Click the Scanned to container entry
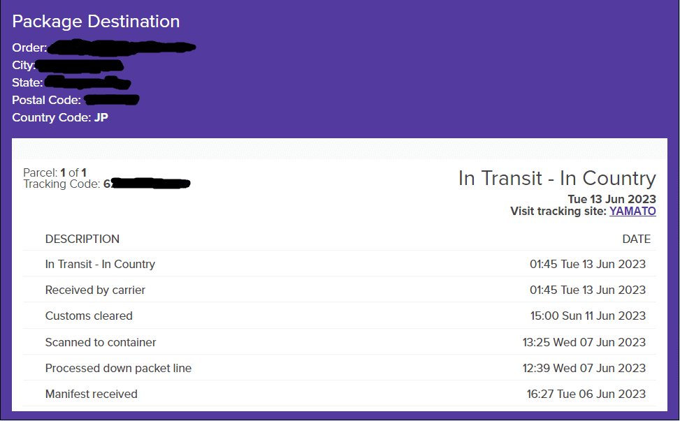The image size is (680, 421). (339, 342)
